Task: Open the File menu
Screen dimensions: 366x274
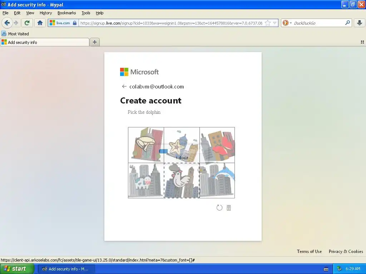Action: [x=5, y=13]
